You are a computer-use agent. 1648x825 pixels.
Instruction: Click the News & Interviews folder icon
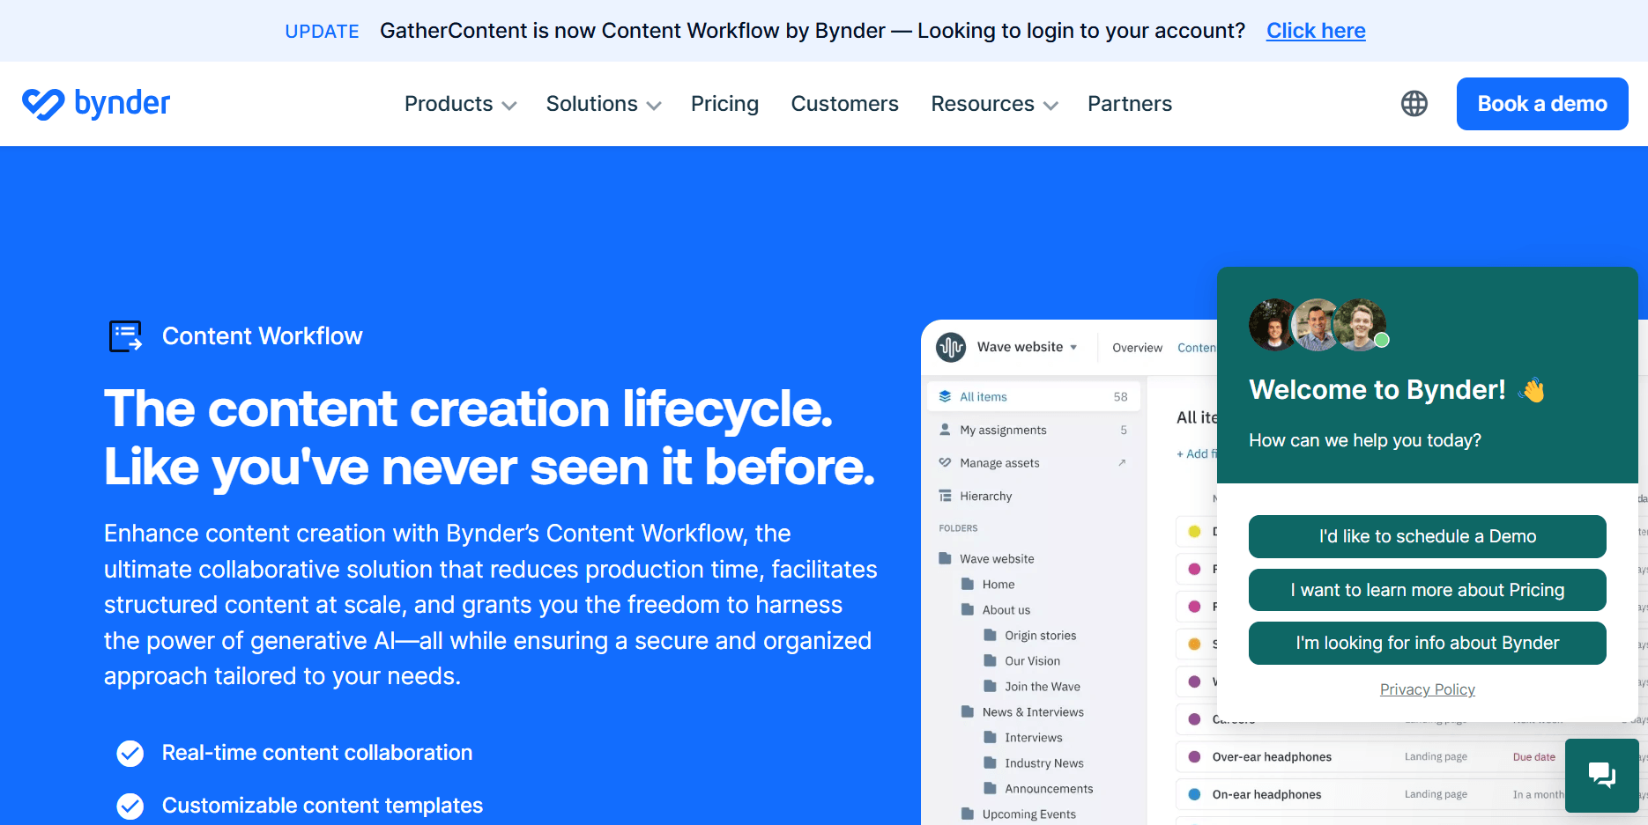pos(968,711)
